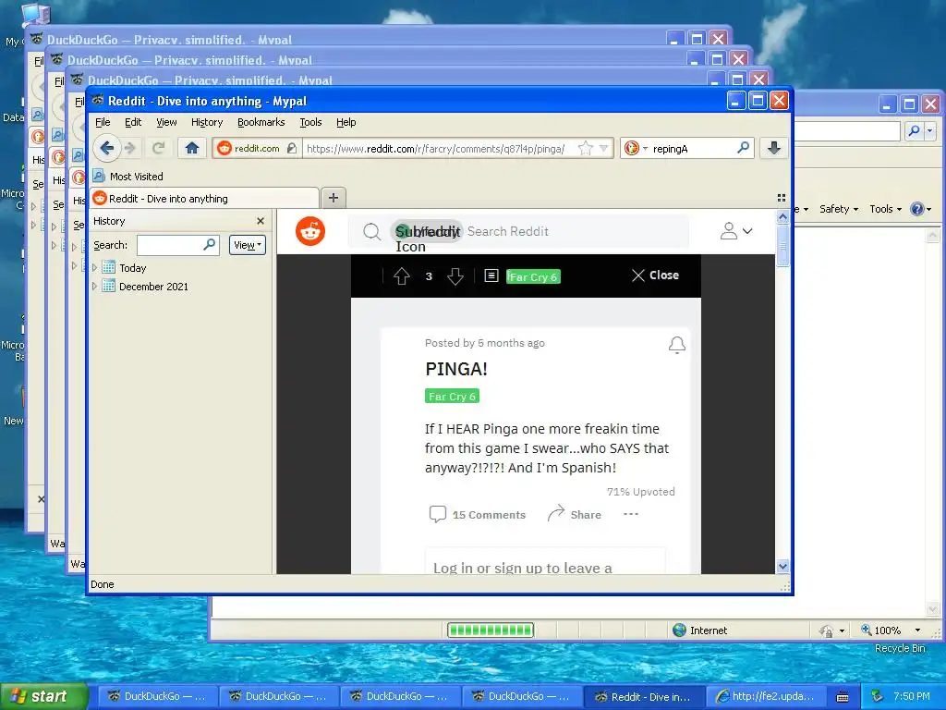Open the URL history dropdown arrow

[603, 148]
